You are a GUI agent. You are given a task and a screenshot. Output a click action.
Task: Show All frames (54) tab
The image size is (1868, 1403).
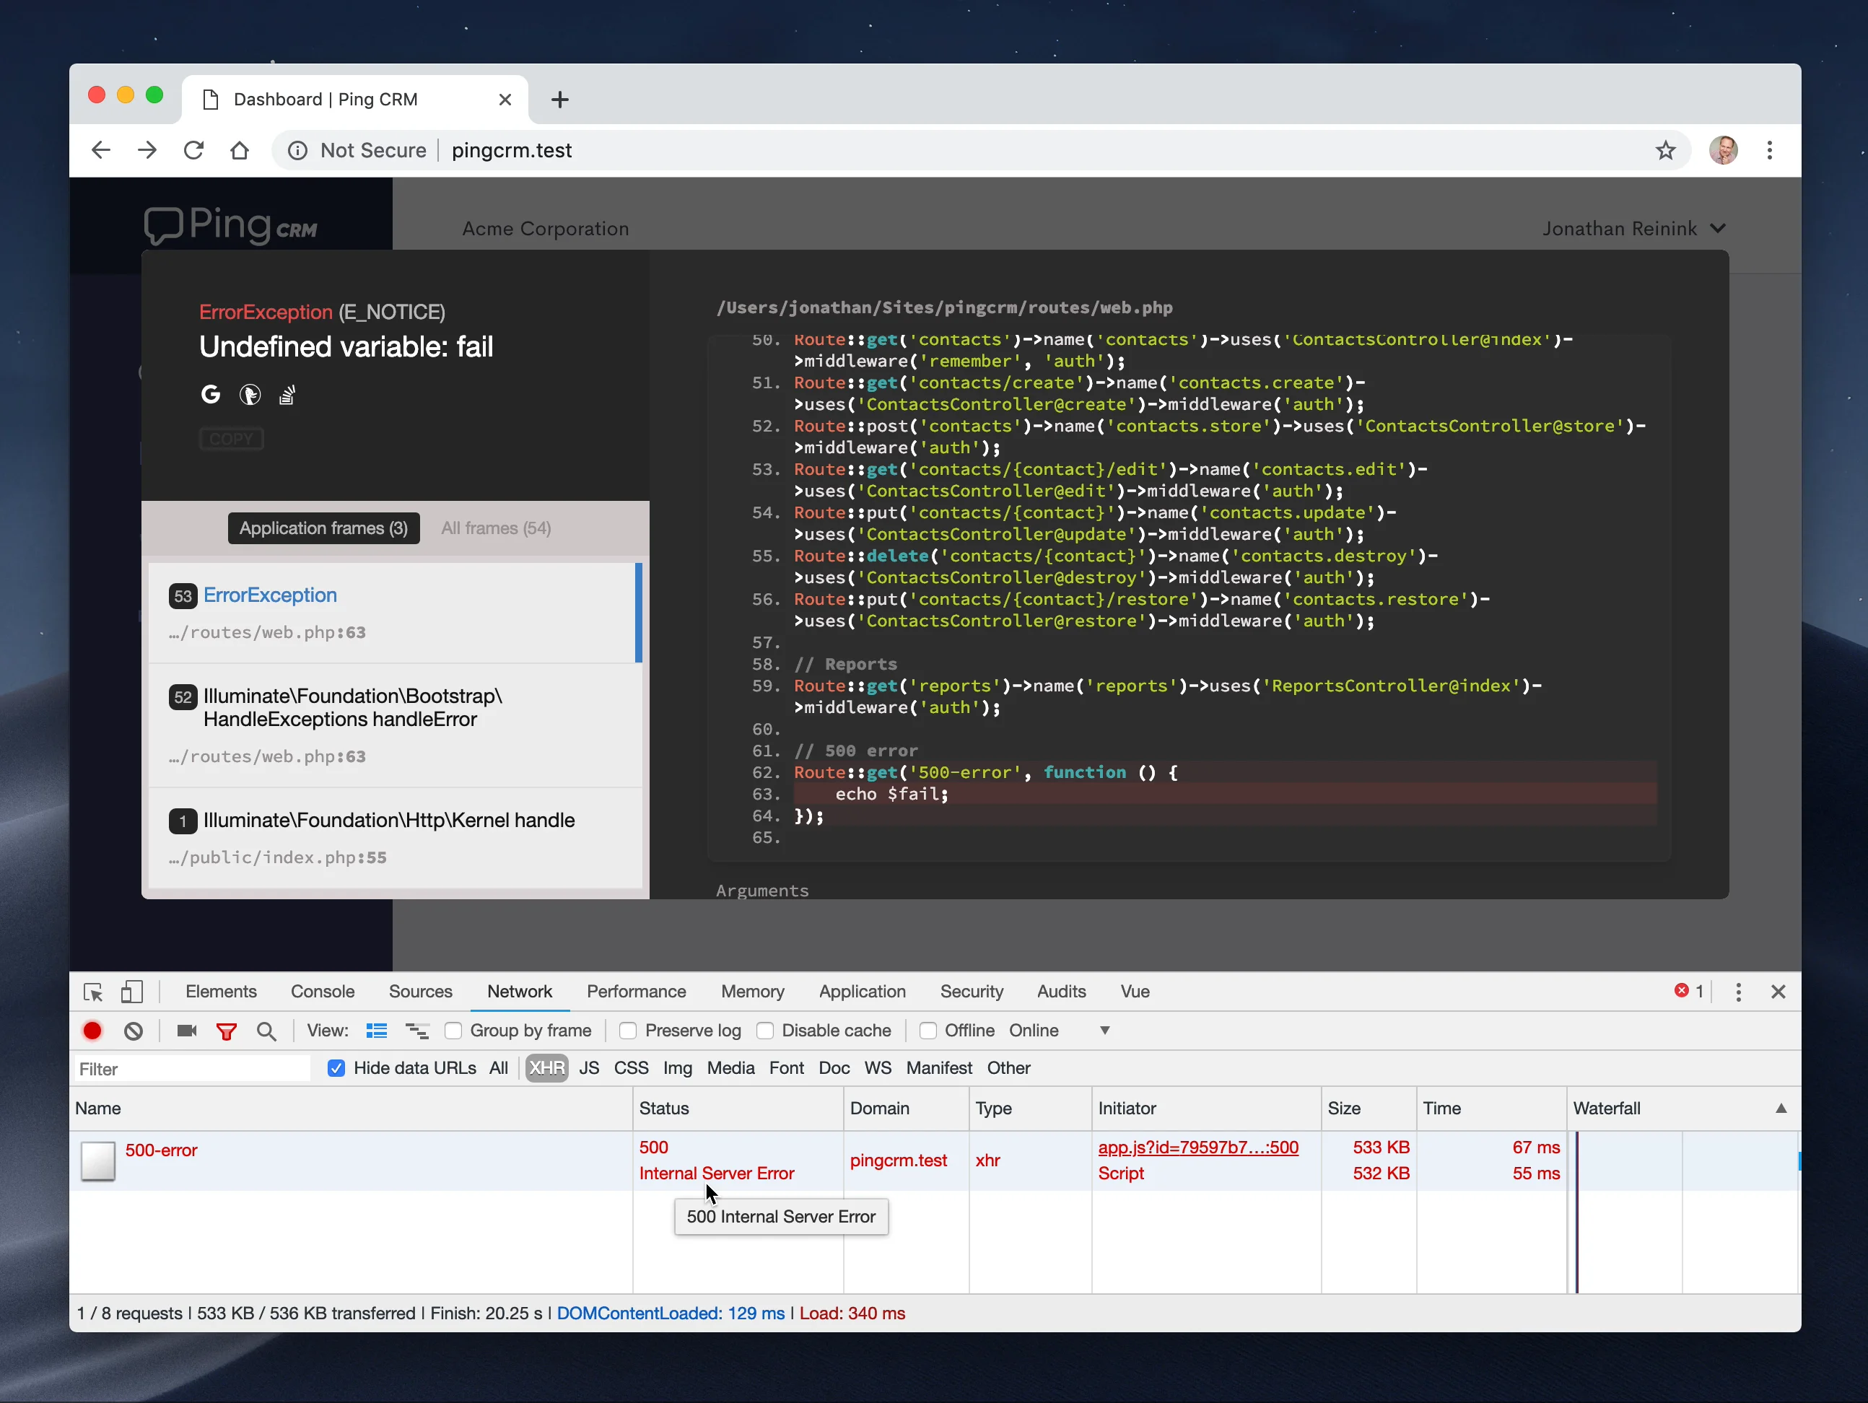pyautogui.click(x=496, y=528)
